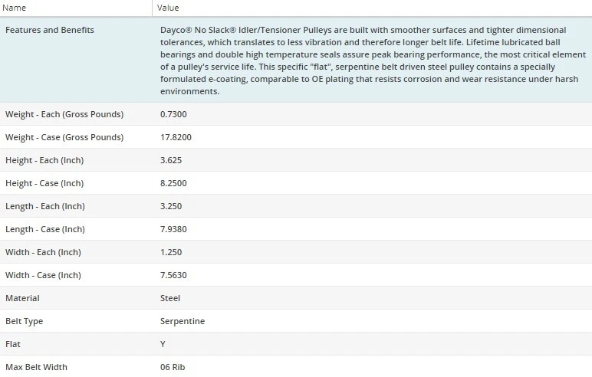Click the 7.5630 case width value
The height and width of the screenshot is (377, 592).
coord(173,275)
